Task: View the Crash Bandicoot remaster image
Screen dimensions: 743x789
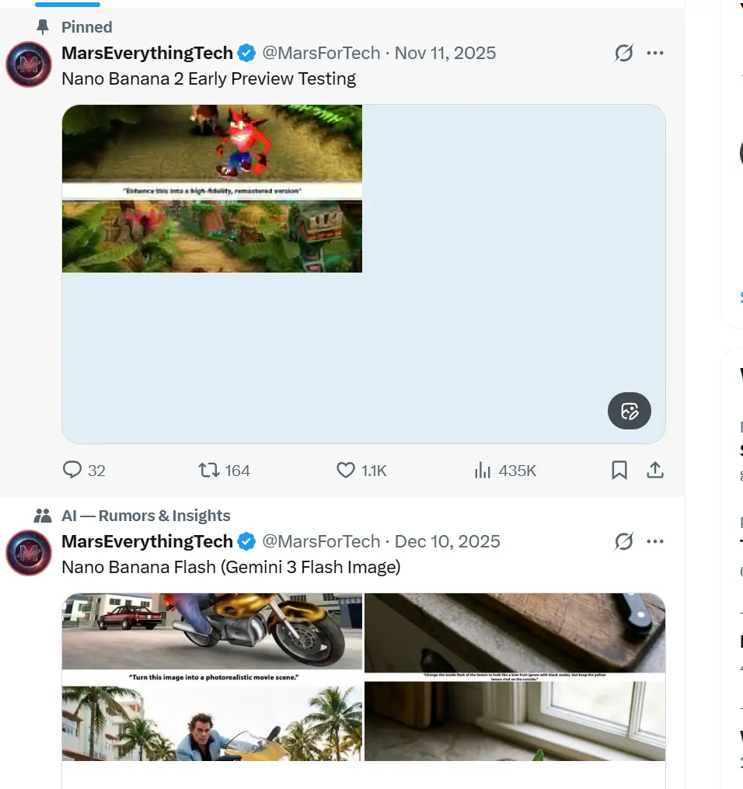Action: coord(212,189)
